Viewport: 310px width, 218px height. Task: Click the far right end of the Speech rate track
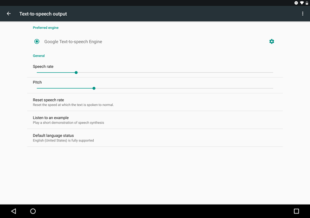point(272,72)
